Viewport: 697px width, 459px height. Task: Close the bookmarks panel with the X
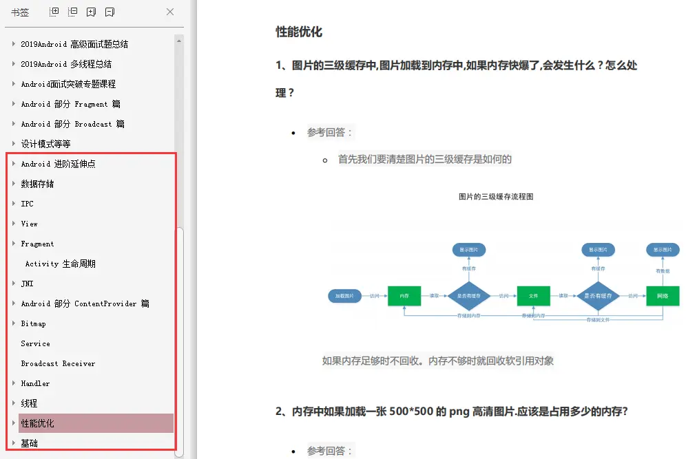[x=169, y=12]
